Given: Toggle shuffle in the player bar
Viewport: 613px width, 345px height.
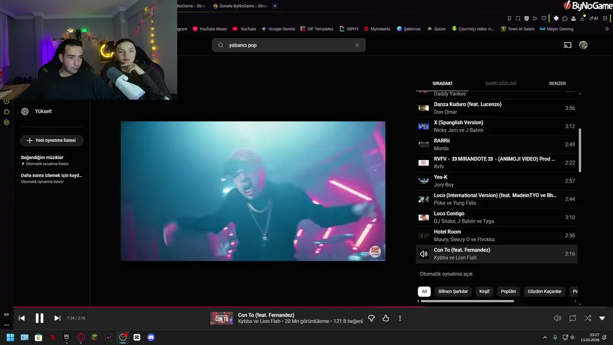Looking at the screenshot, I should (x=588, y=318).
